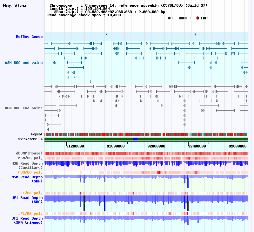Image resolution: width=254 pixels, height=232 pixels.
Task: Click the Length (b.p.) 125,194,864 text
Action: (80, 9)
